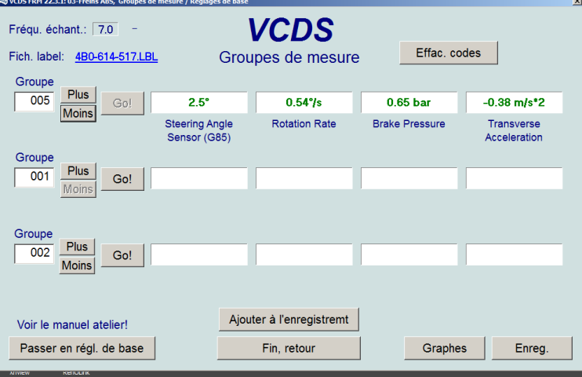Viewport: 582px width, 377px height.
Task: Click the Go! button for group 002
Action: (x=122, y=255)
